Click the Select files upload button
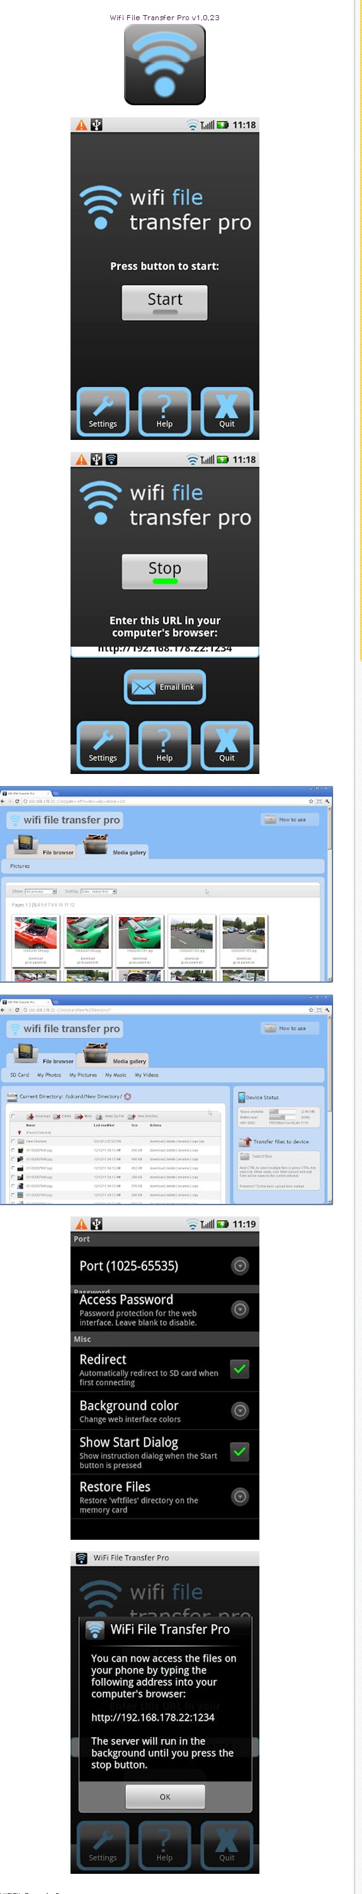This screenshot has width=362, height=1894. click(x=257, y=1156)
